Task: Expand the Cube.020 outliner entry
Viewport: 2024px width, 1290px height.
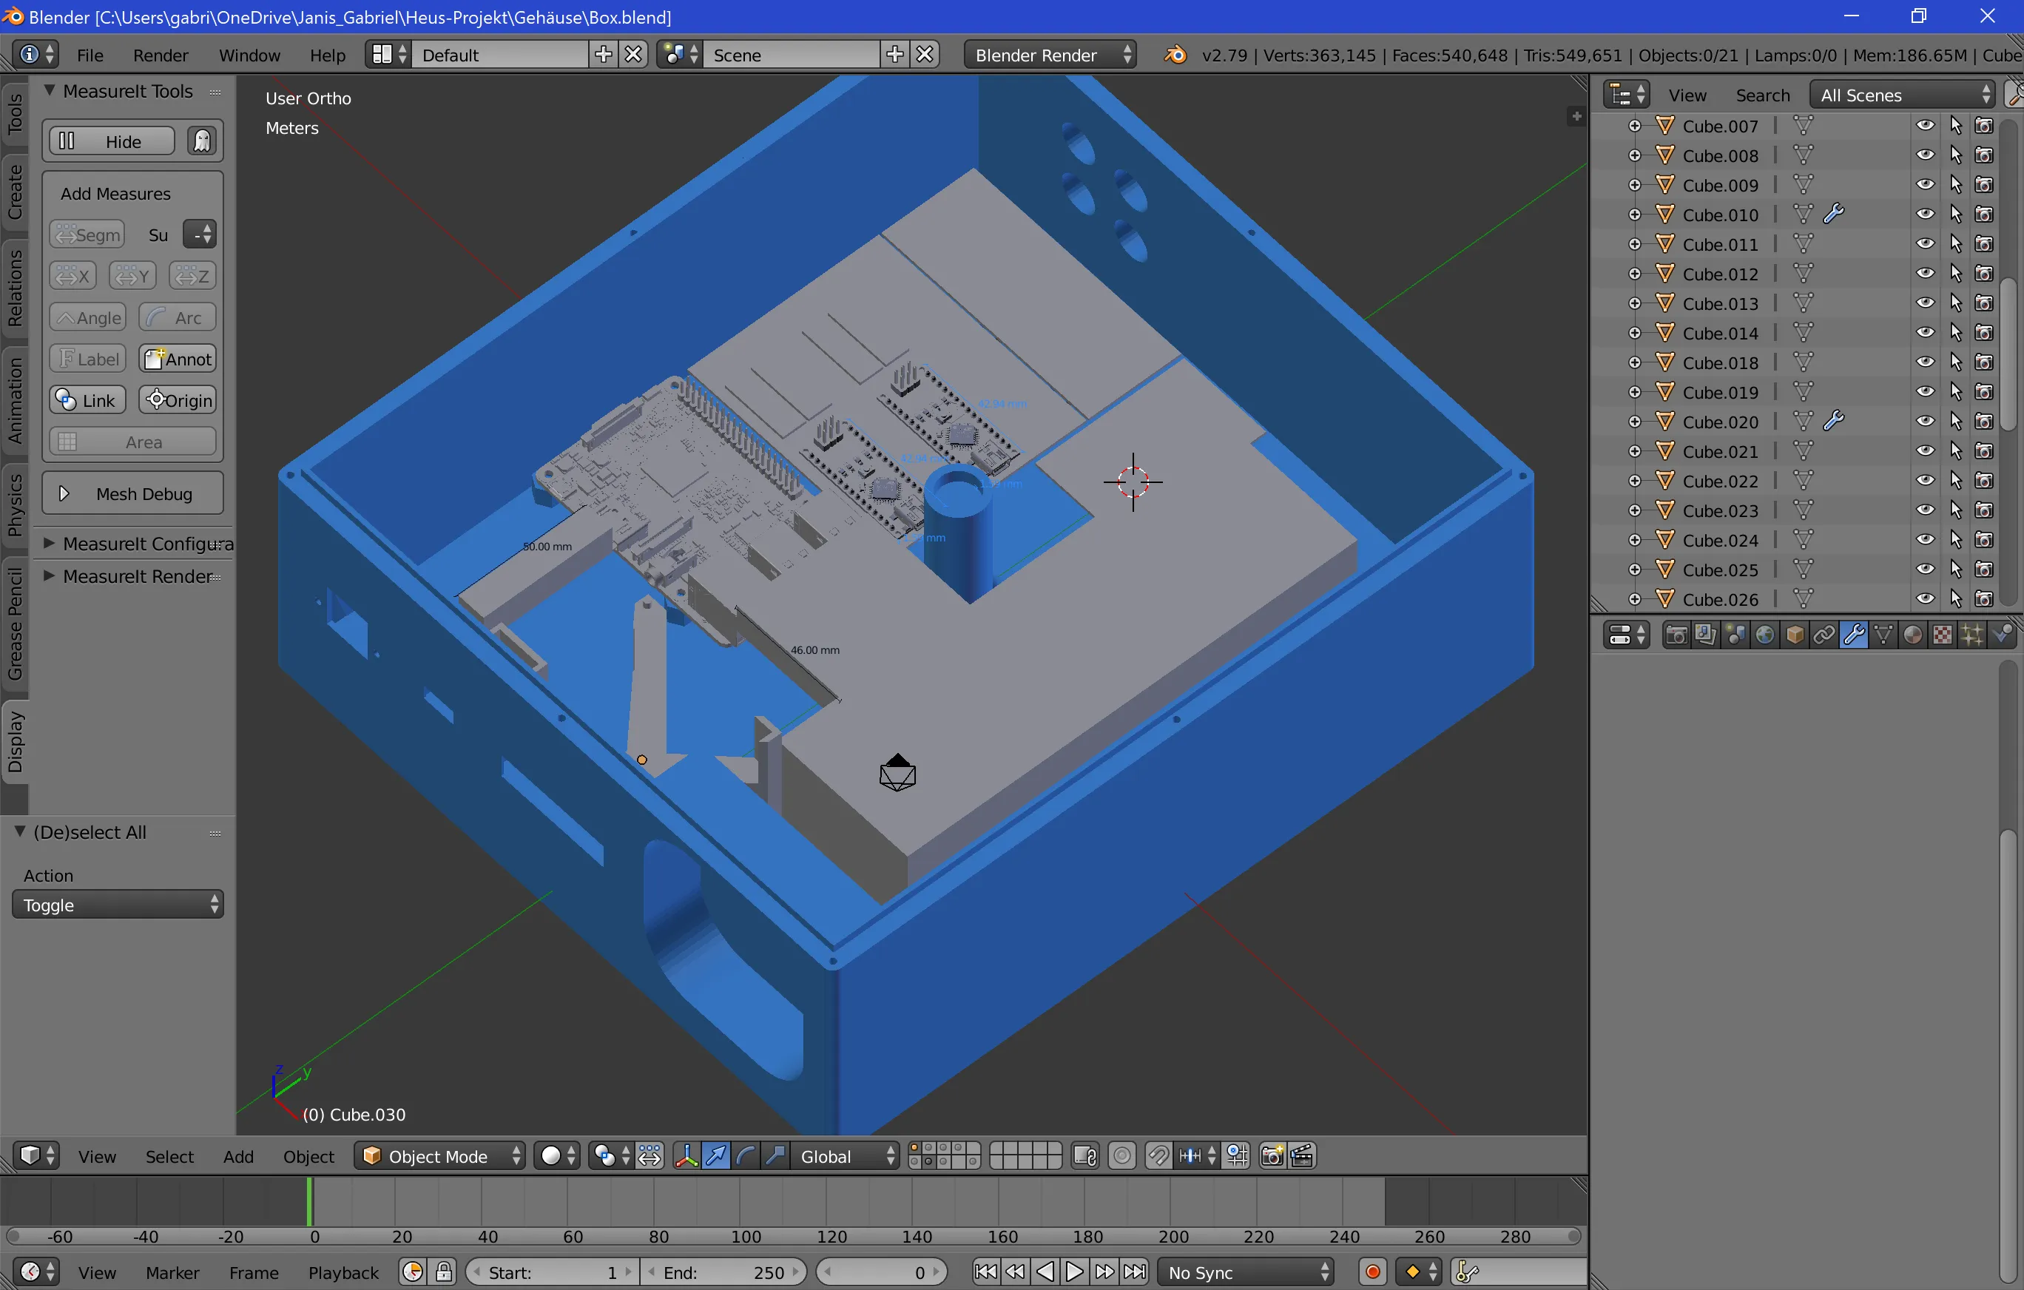Action: (x=1635, y=421)
